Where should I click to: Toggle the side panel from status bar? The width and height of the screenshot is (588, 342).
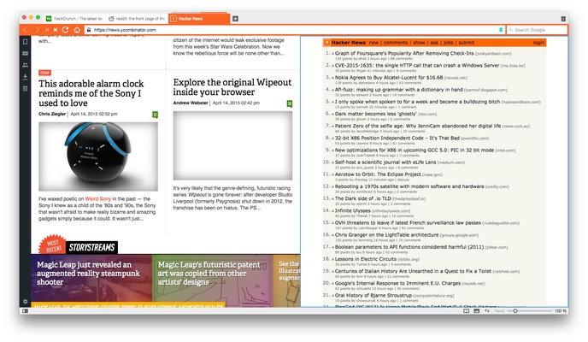click(25, 311)
